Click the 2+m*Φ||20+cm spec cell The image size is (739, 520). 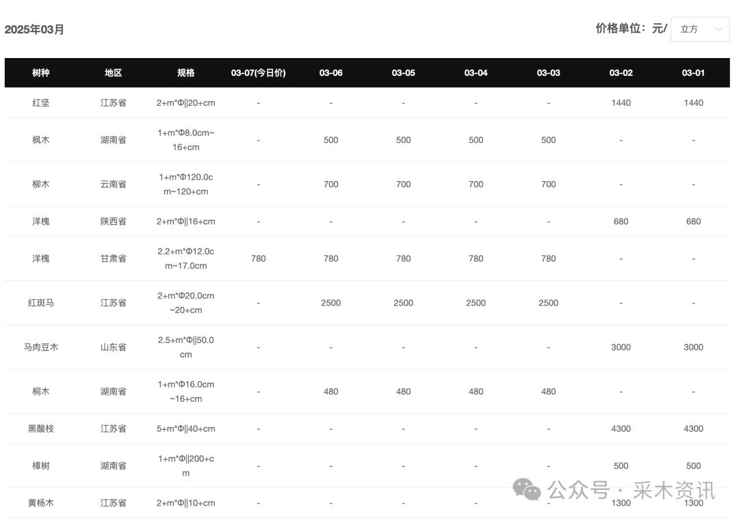click(185, 102)
